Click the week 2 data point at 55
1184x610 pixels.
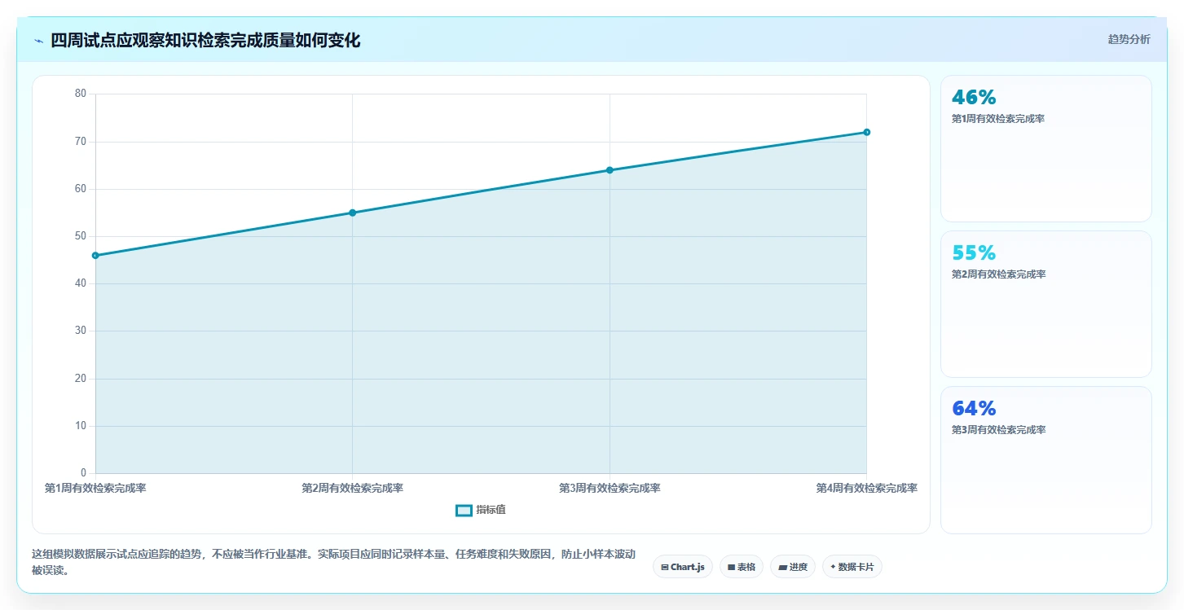click(353, 213)
